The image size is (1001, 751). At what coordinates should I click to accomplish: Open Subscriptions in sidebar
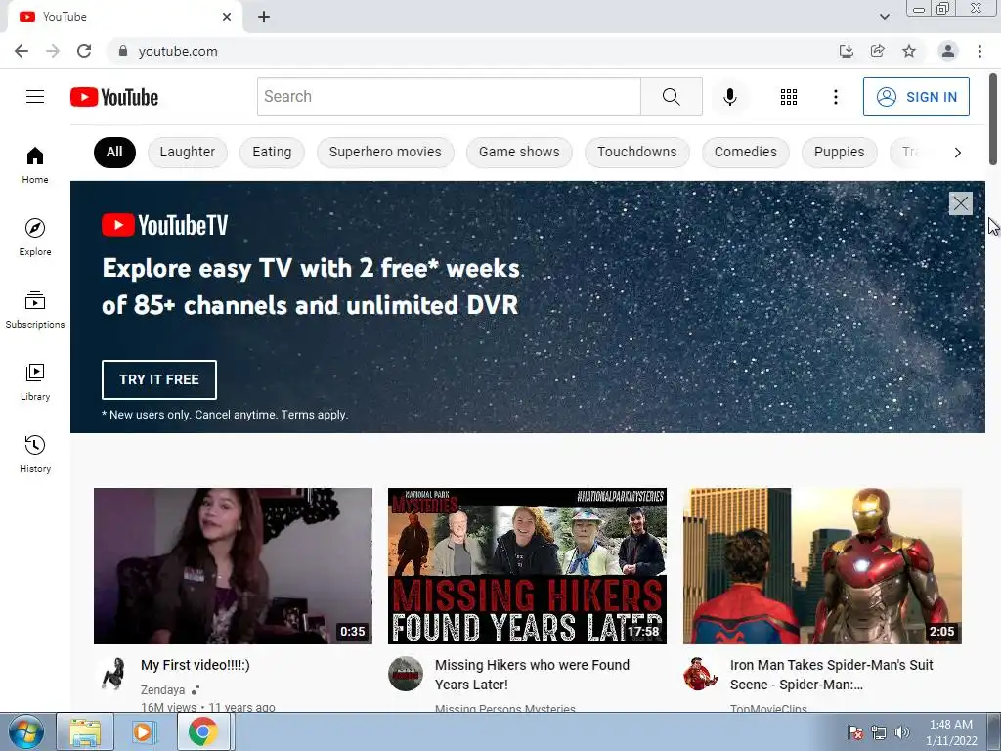pos(35,310)
